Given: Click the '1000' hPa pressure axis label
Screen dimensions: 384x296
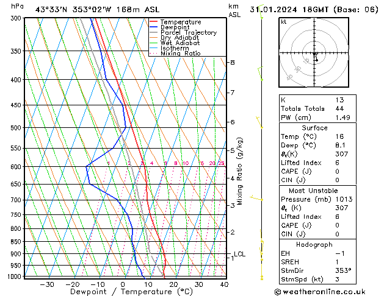Looking at the screenshot, I should tap(15, 277).
